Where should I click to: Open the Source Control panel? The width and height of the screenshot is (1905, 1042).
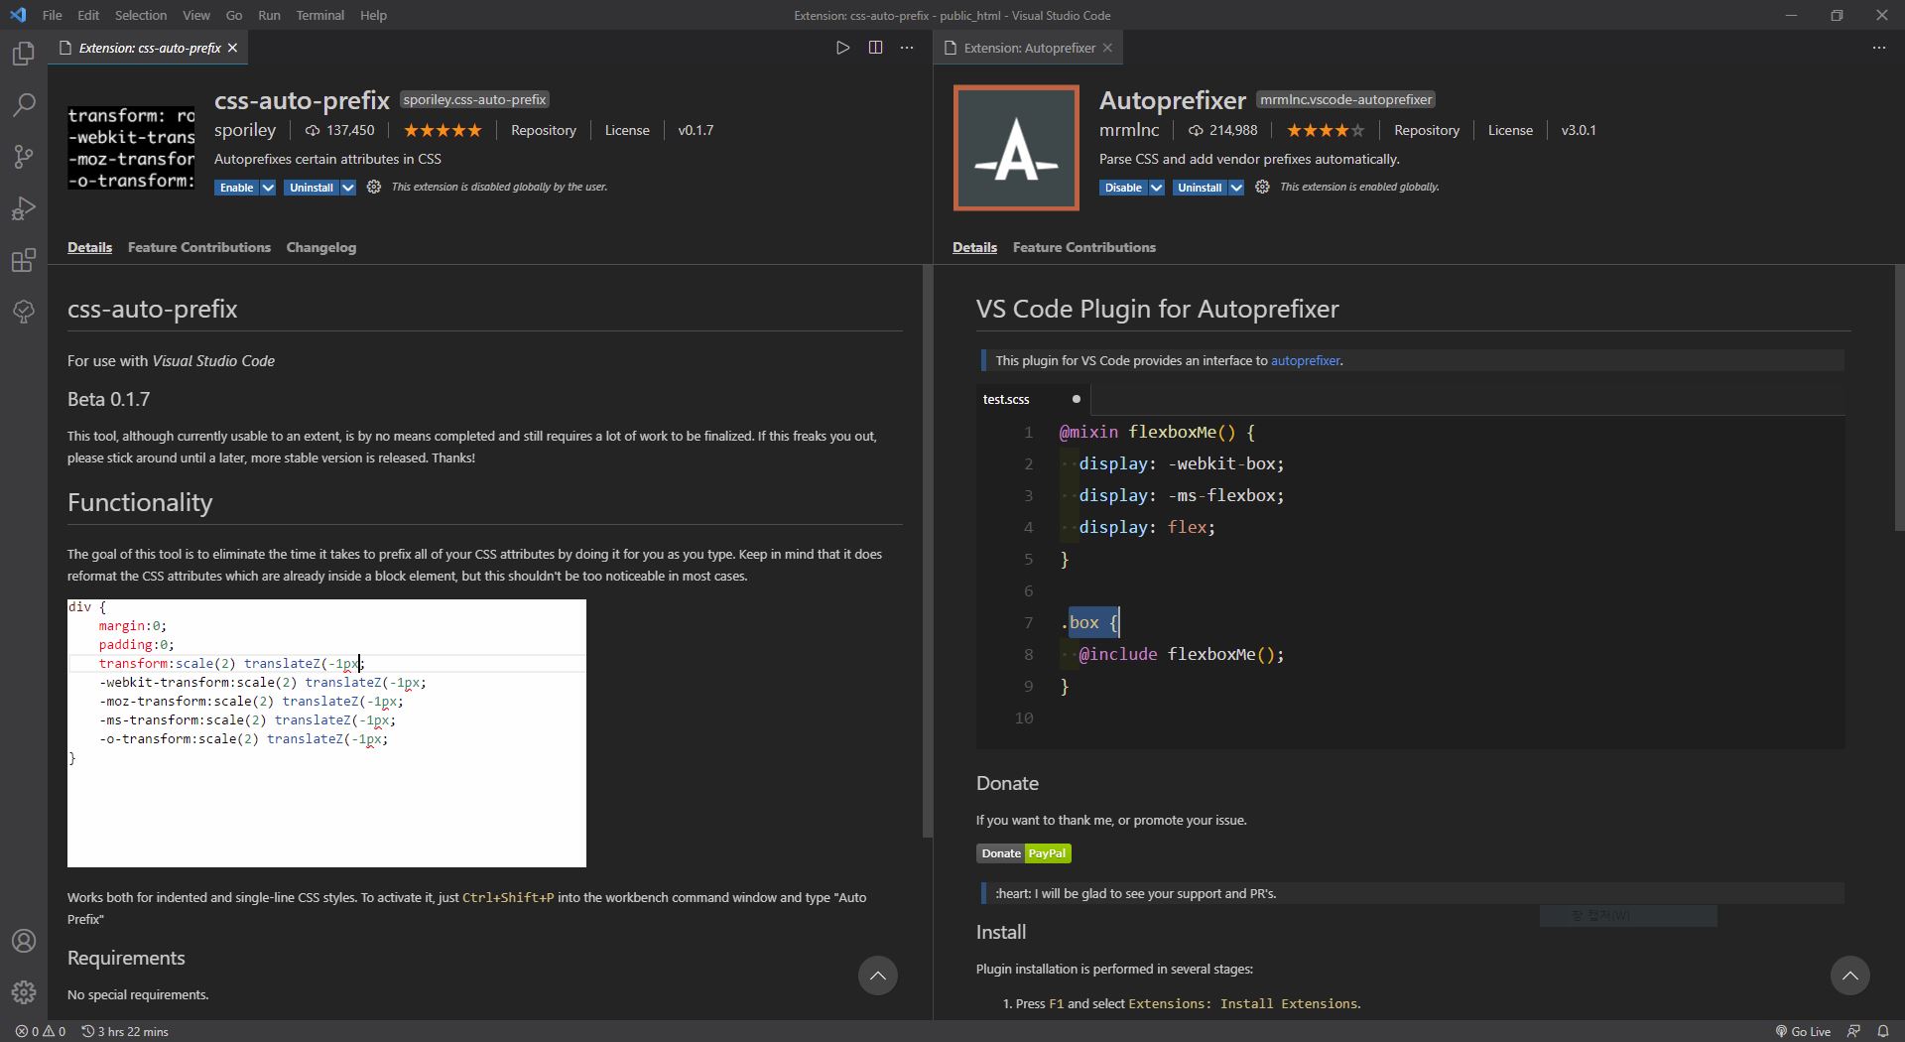click(x=24, y=157)
